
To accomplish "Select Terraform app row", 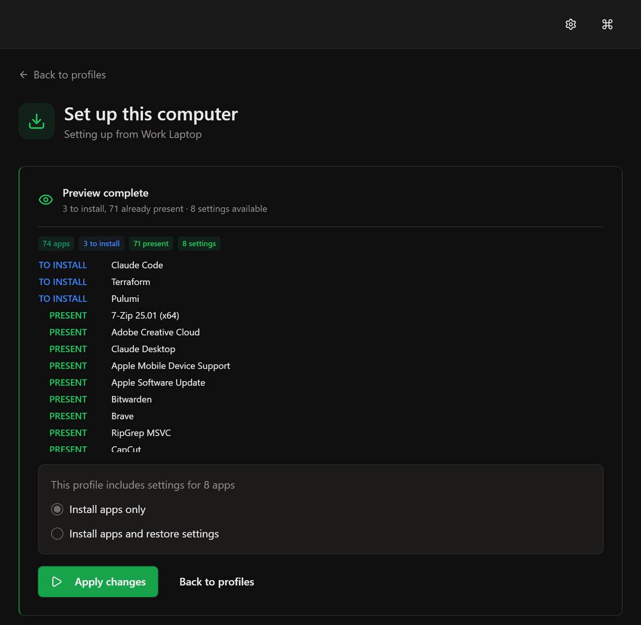I will [x=320, y=282].
